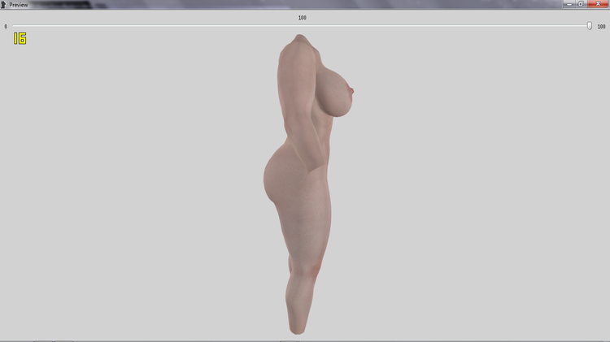Click the "100" value label above the slider

tap(303, 18)
